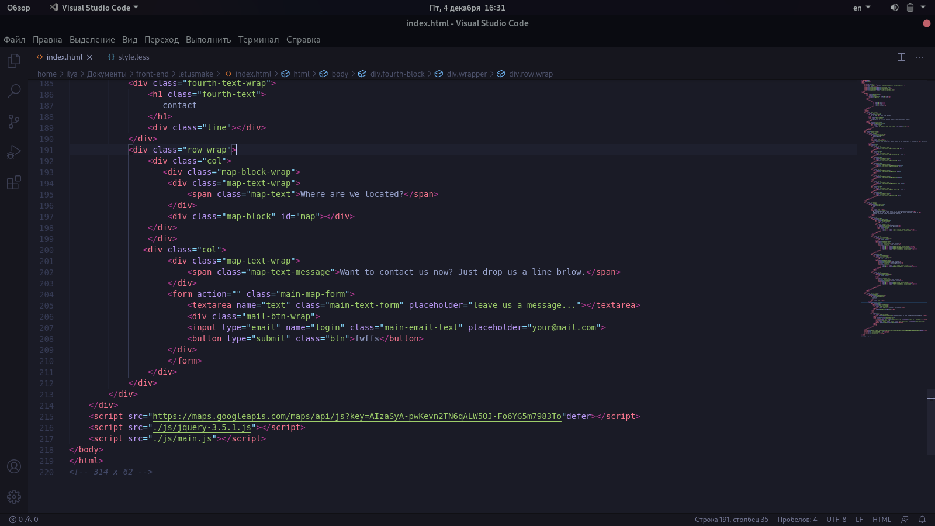Click line number 215 in gutter

pos(47,417)
